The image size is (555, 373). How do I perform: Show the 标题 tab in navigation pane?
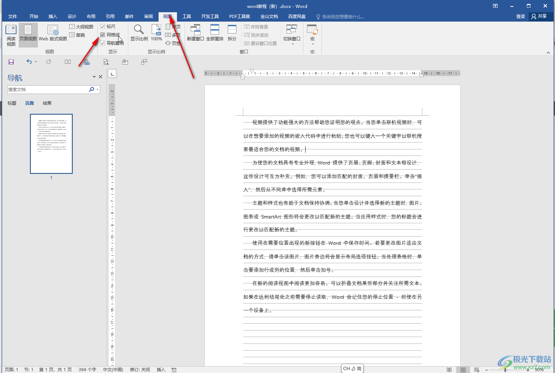click(x=12, y=103)
